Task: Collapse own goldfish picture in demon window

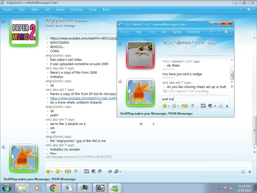Action: (x=120, y=81)
